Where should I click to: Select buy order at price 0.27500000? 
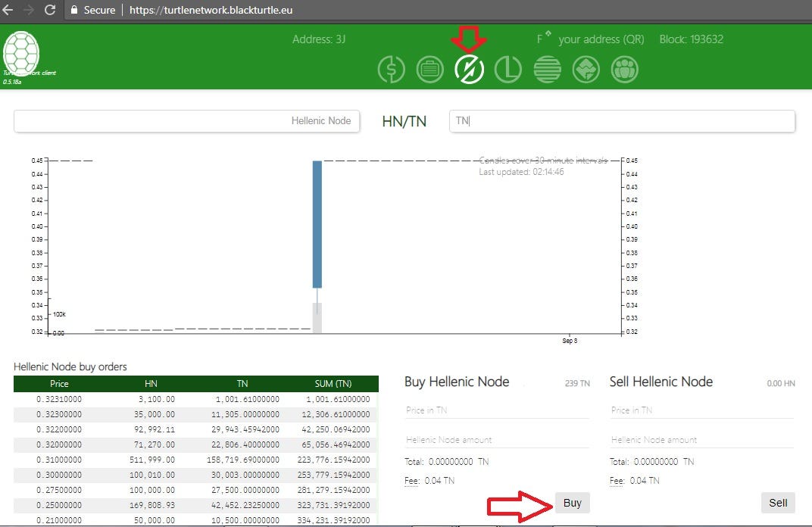[x=195, y=490]
